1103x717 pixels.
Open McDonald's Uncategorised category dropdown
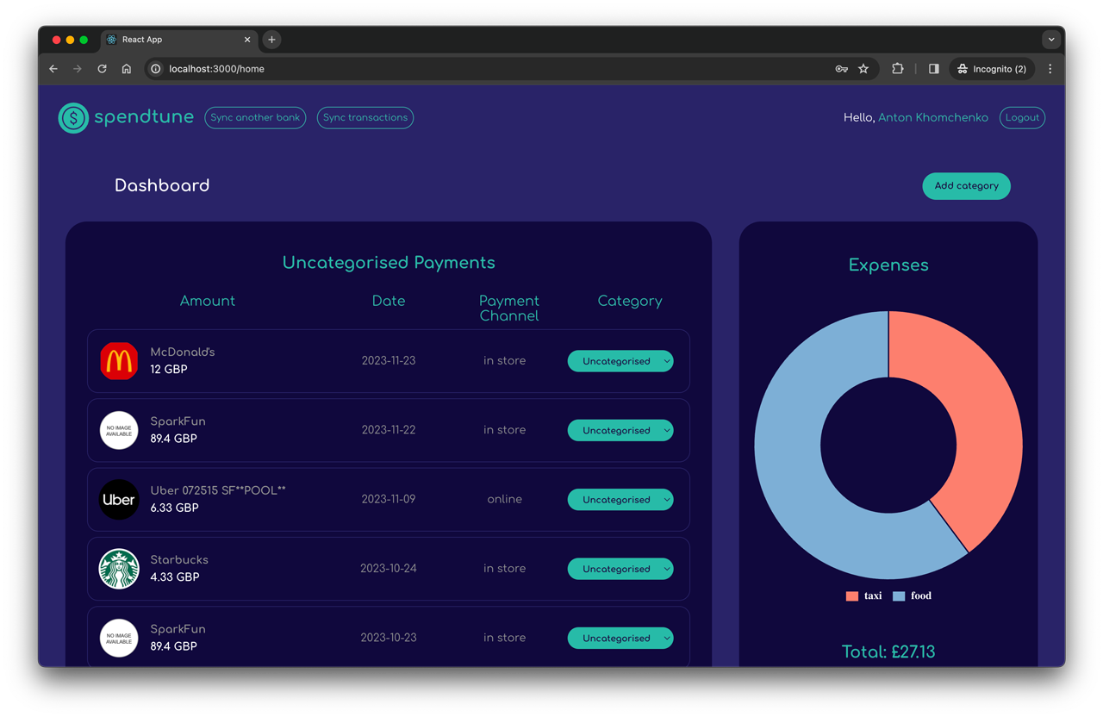point(620,361)
